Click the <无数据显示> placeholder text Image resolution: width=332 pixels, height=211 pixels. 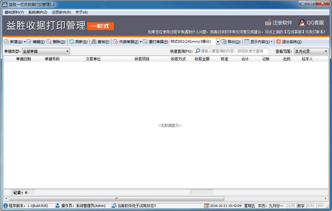(x=170, y=125)
